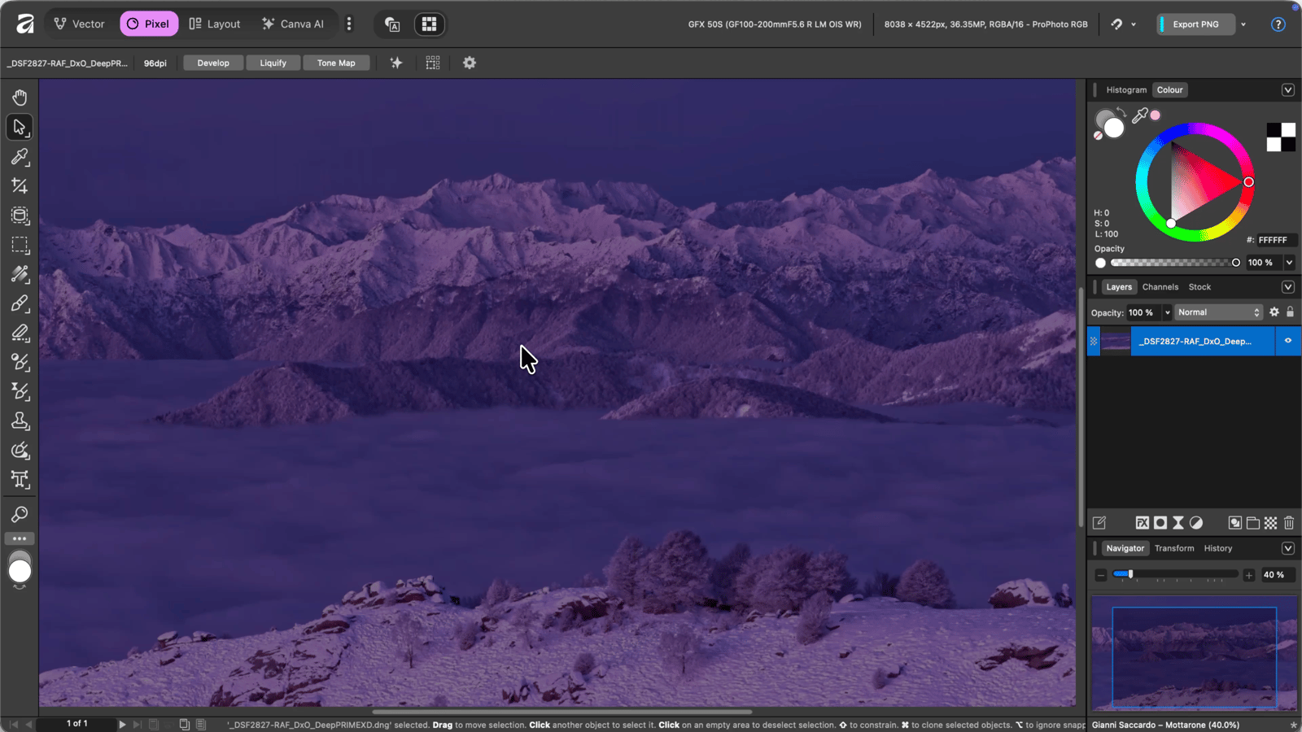Click the Navigator preview thumbnail
Image resolution: width=1302 pixels, height=732 pixels.
pos(1194,654)
